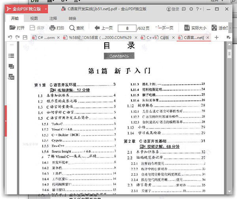
Task: Go to next page with 下一页
Action: click(164, 28)
